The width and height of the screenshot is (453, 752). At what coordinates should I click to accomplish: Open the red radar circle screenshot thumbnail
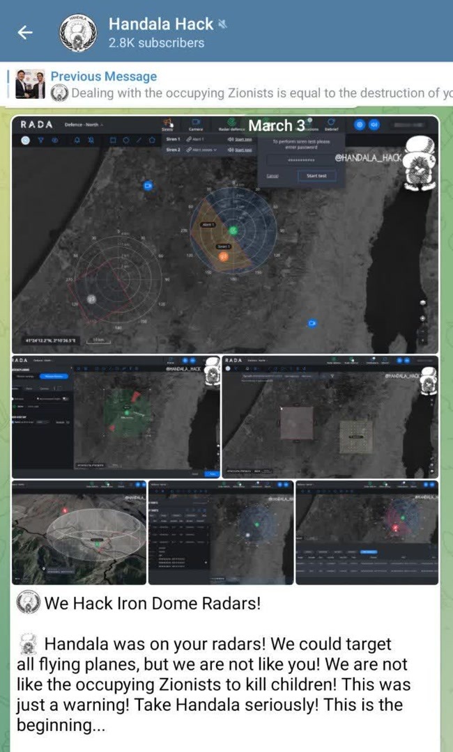(x=367, y=533)
